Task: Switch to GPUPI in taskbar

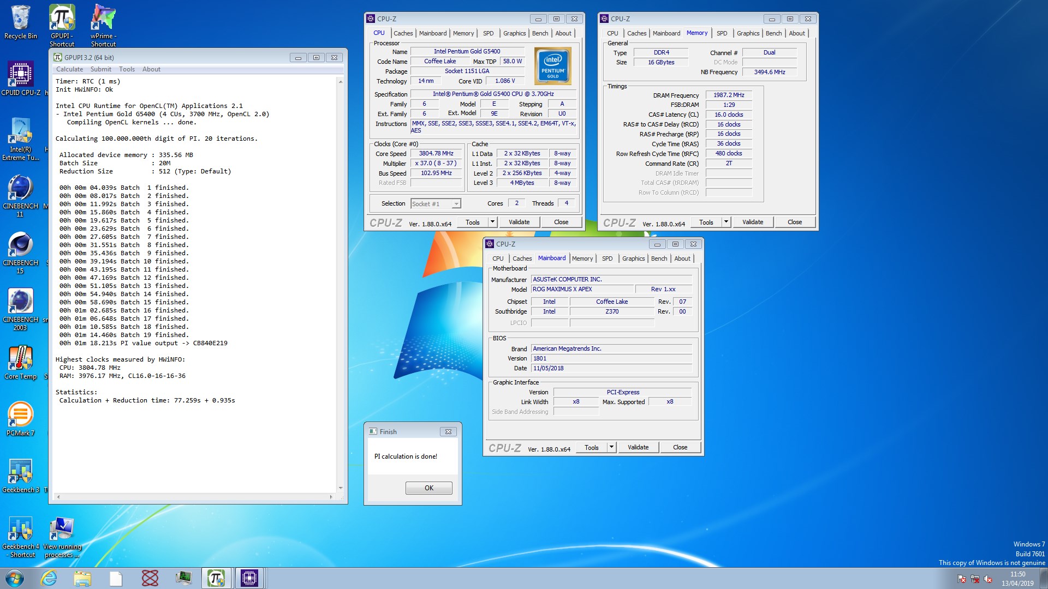Action: (216, 578)
